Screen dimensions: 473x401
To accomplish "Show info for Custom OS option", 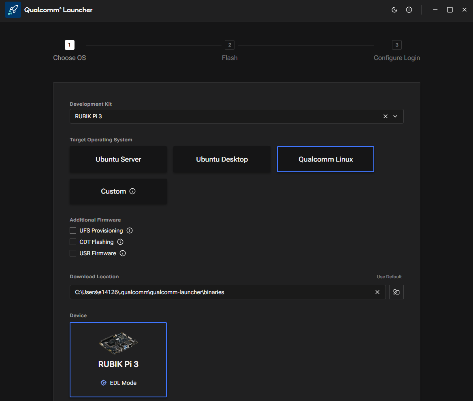I will 132,191.
